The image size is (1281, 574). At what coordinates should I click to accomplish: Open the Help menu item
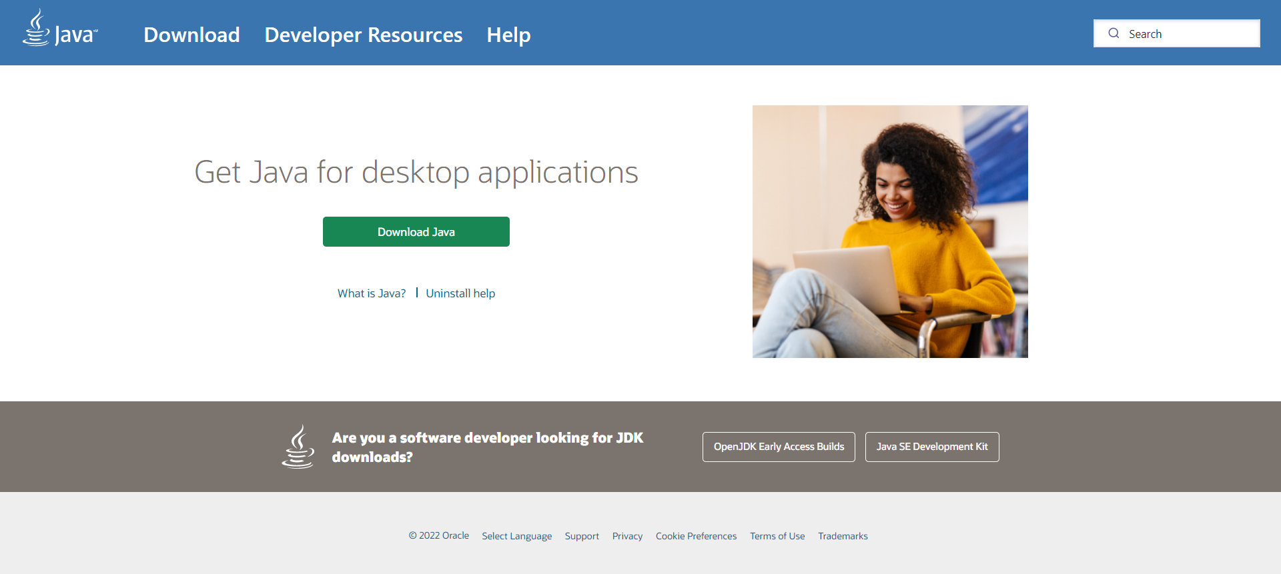(508, 35)
